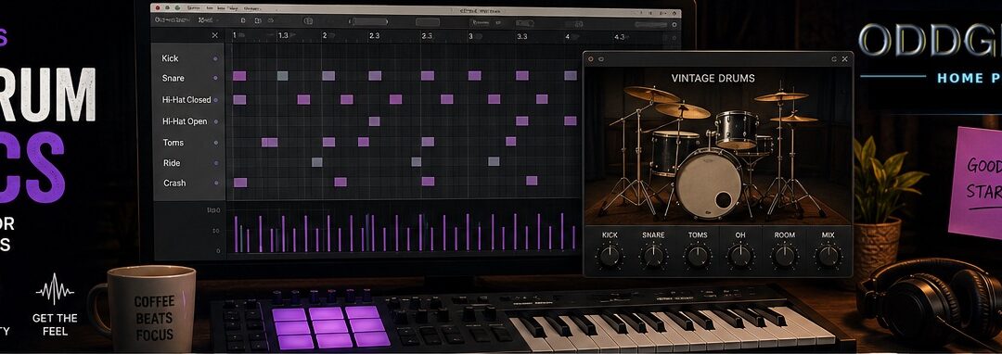Jump to marker 4.3 on the timeline ruler

coord(619,36)
